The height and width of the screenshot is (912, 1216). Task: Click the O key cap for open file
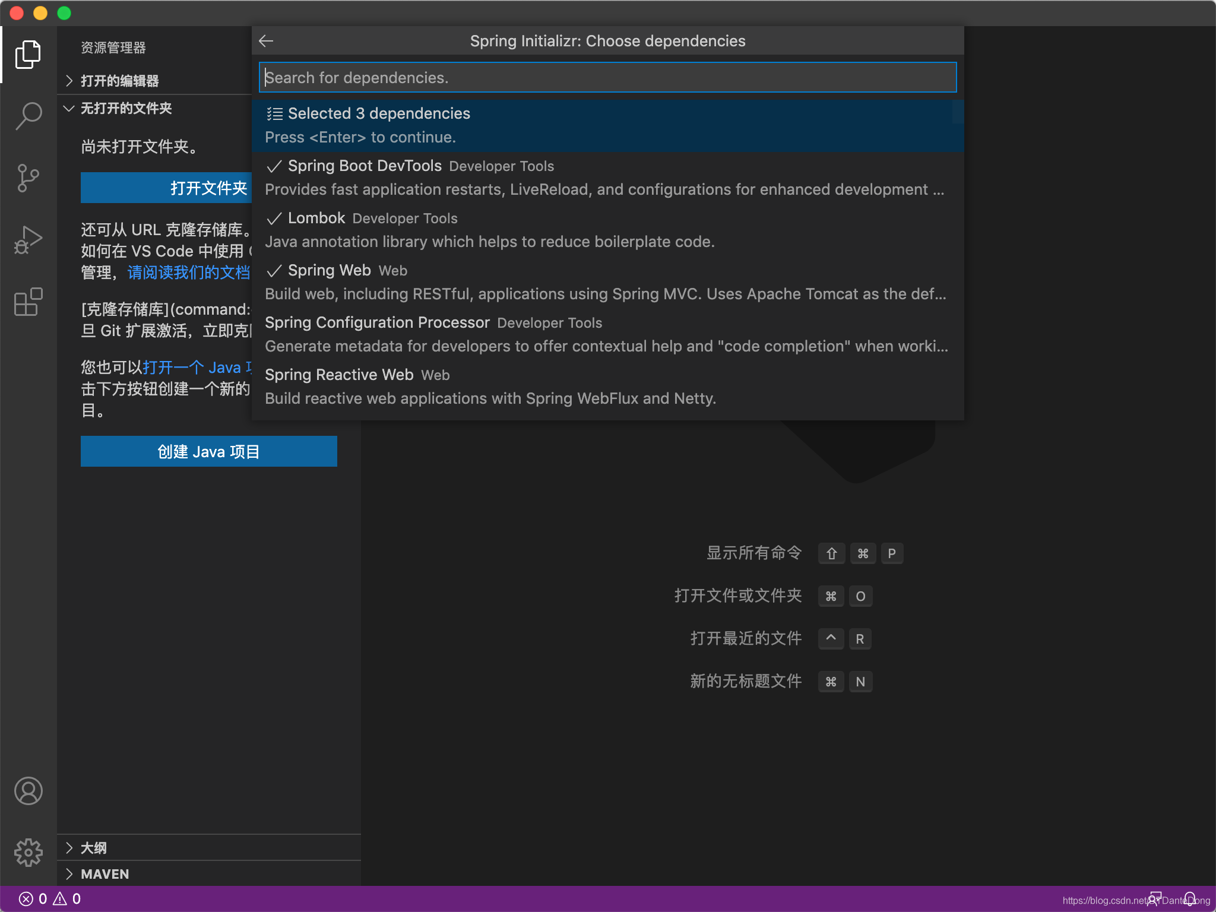[860, 596]
